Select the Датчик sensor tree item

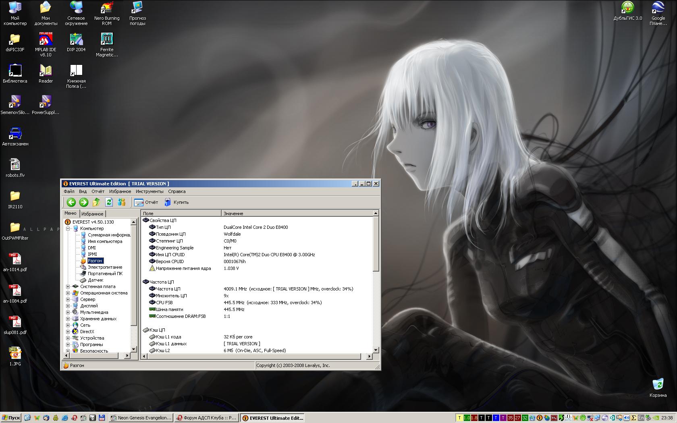(x=96, y=280)
